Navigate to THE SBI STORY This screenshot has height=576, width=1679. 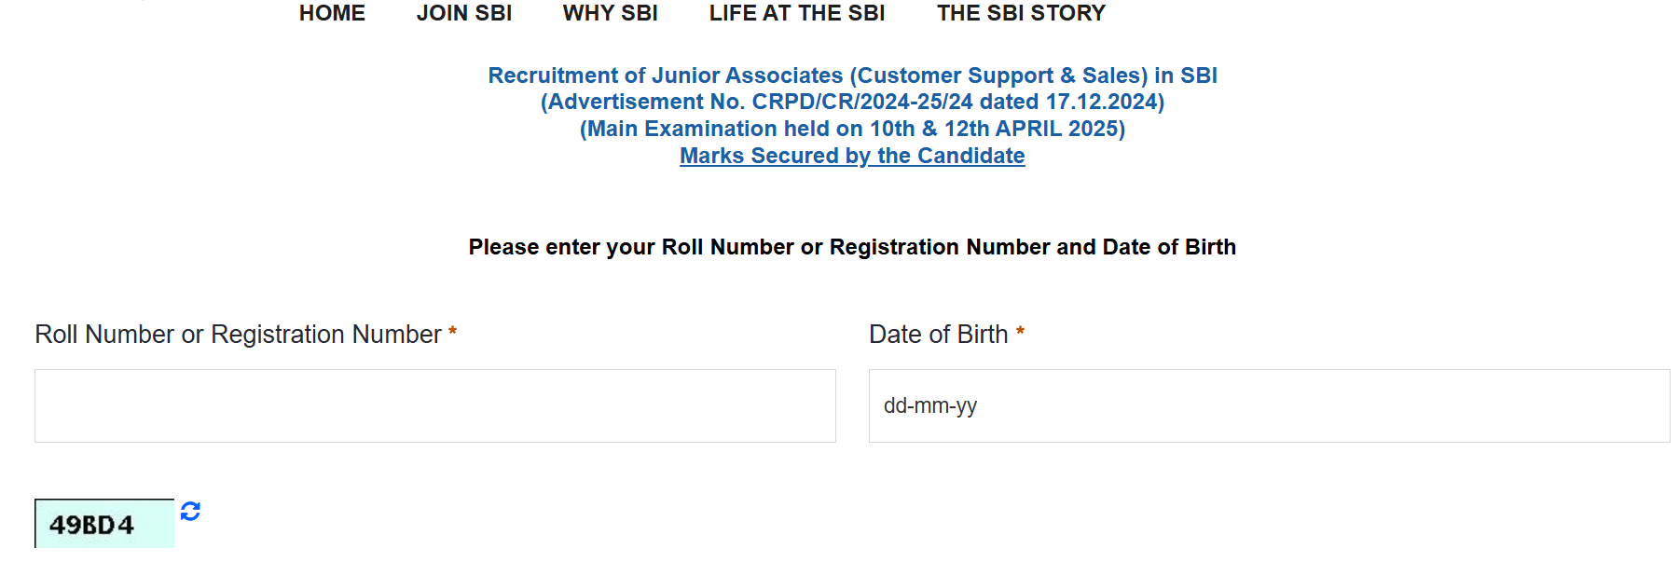1021,13
